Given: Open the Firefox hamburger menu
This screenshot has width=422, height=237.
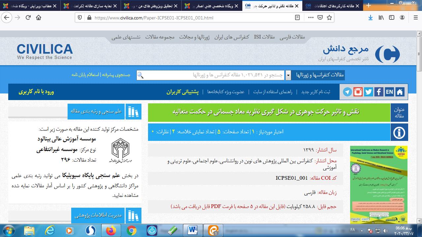Looking at the screenshot, I should coord(415,18).
